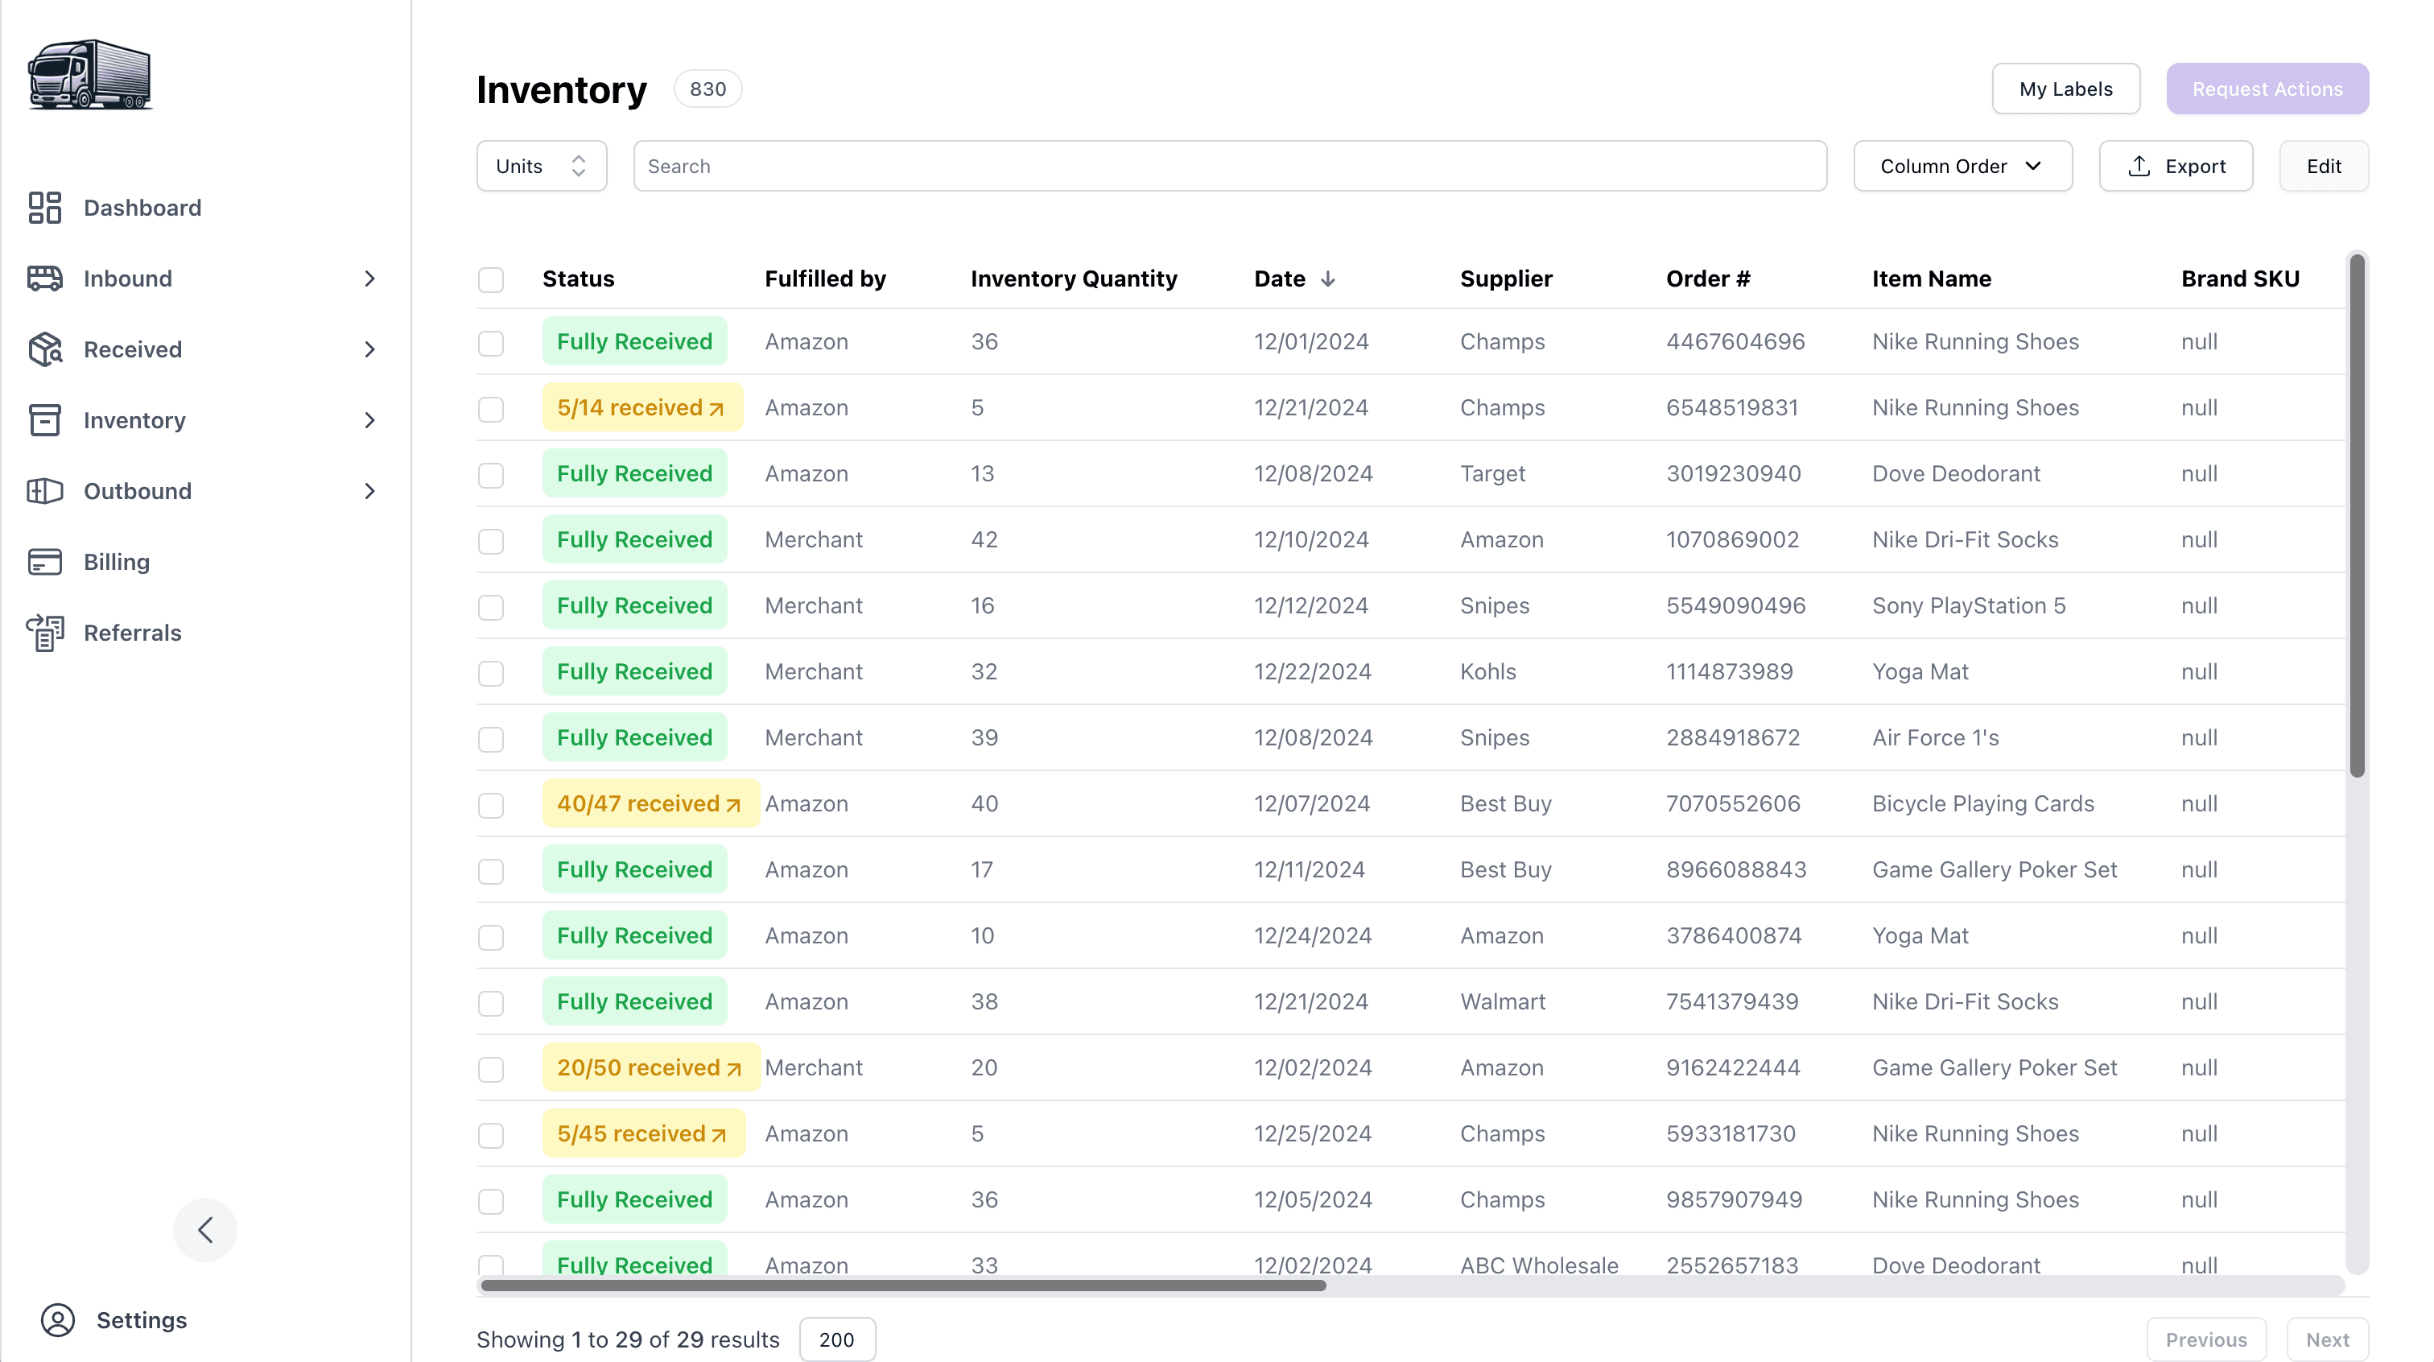This screenshot has width=2434, height=1362.
Task: Toggle the select-all header checkbox
Action: point(490,280)
